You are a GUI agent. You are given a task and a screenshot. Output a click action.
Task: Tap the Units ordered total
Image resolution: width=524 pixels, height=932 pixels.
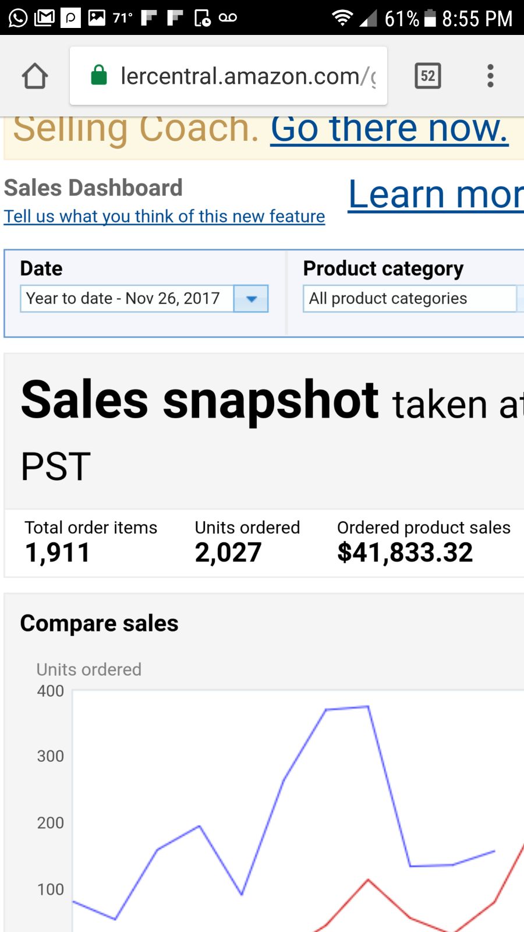(228, 552)
